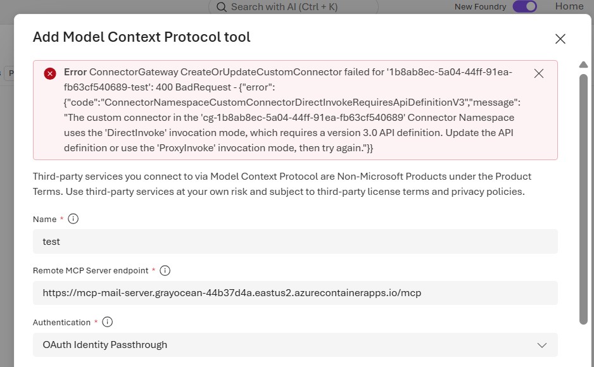Click the Remote MCP Server endpoint URL field
The width and height of the screenshot is (594, 367).
tap(295, 293)
